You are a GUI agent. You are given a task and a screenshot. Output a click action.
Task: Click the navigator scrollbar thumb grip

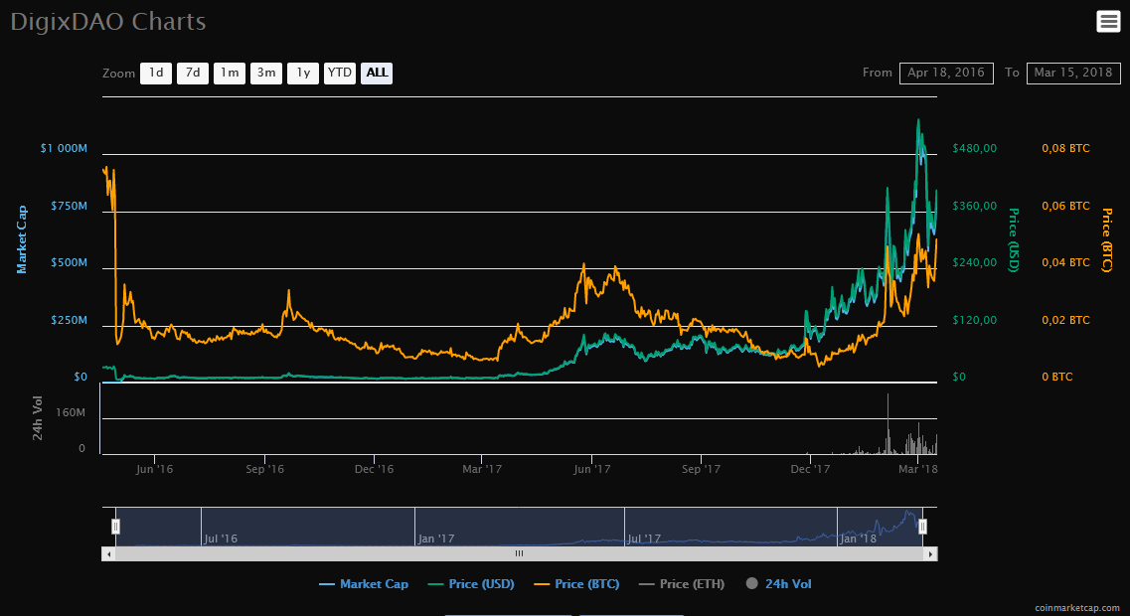(x=519, y=554)
